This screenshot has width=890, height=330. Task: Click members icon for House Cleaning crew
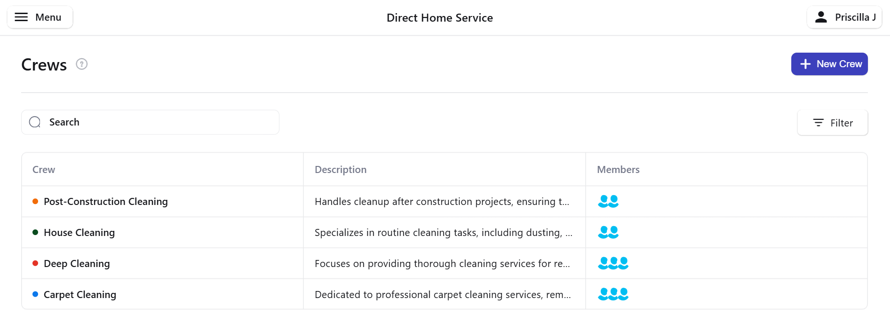(608, 232)
